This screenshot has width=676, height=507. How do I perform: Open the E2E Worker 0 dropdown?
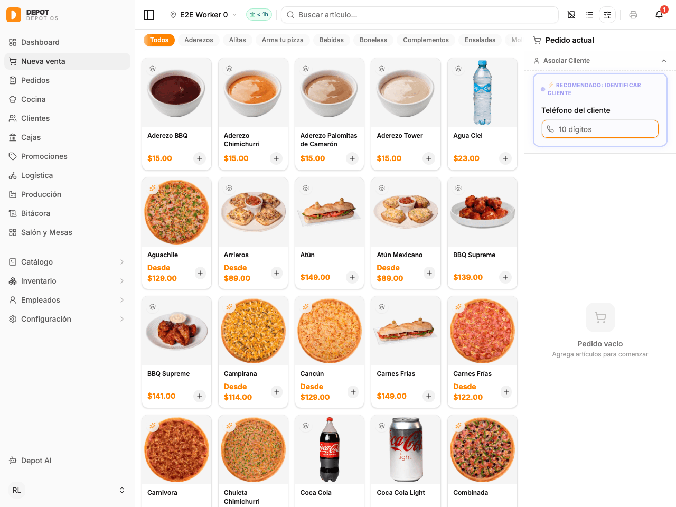[203, 15]
